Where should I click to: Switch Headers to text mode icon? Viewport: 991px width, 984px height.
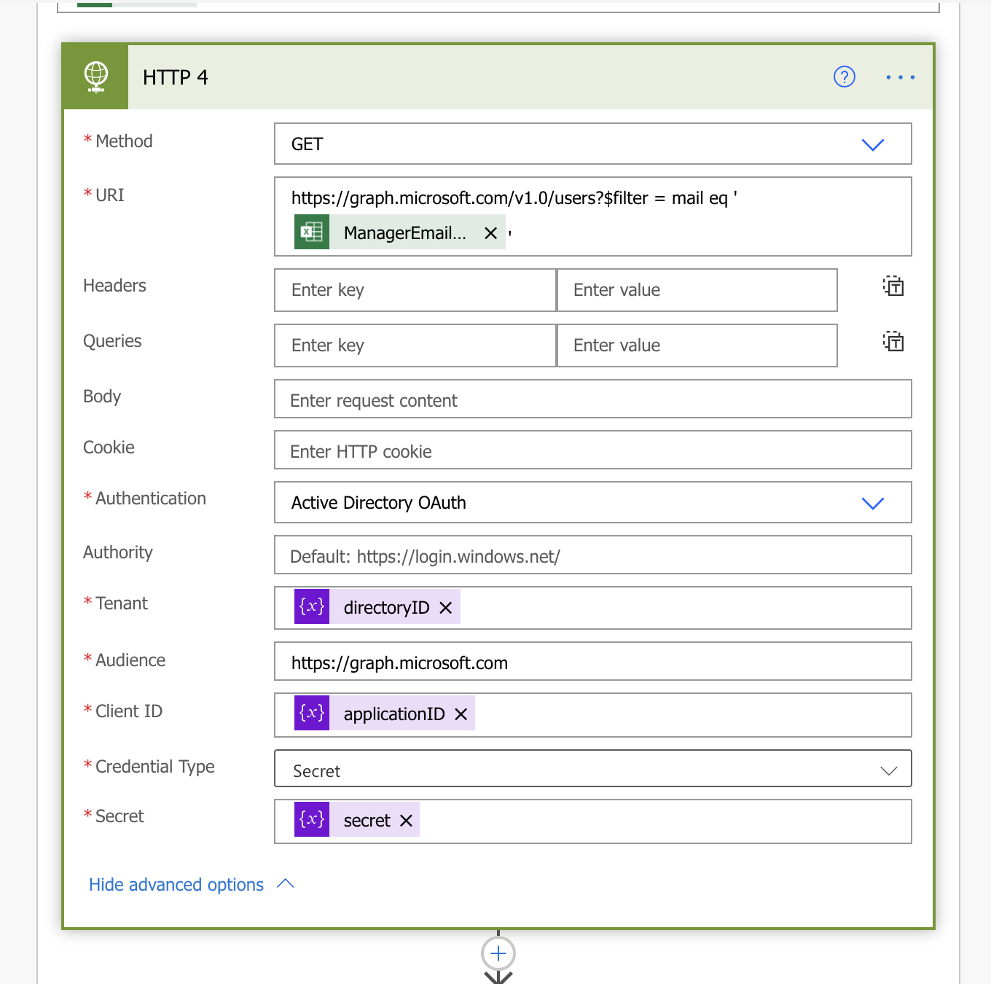(x=893, y=286)
